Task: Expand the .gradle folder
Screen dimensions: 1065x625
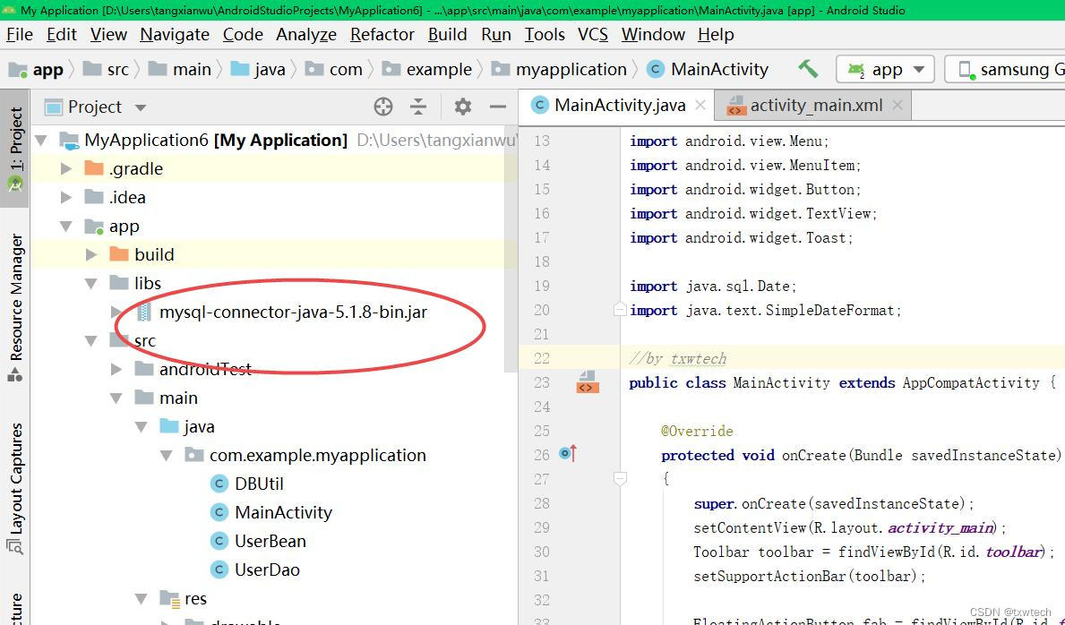Action: pyautogui.click(x=66, y=168)
